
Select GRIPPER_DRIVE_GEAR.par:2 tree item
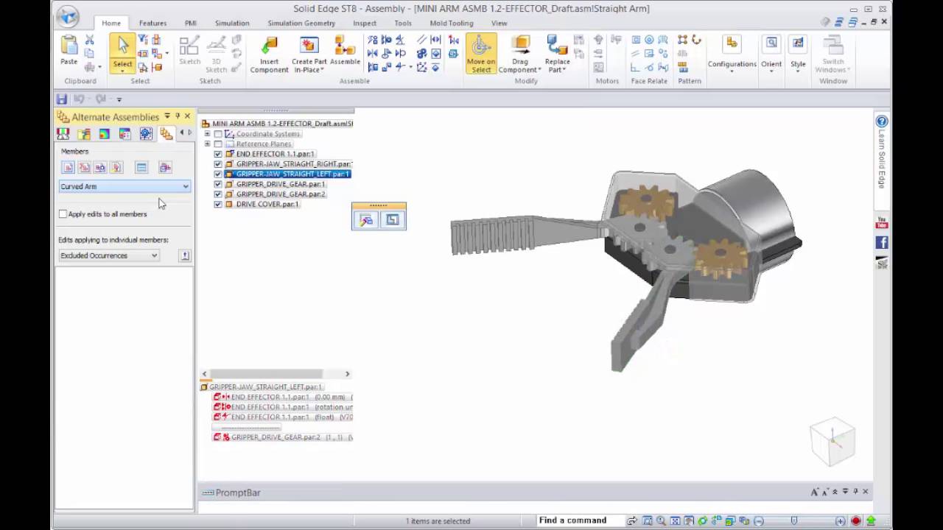pyautogui.click(x=281, y=194)
